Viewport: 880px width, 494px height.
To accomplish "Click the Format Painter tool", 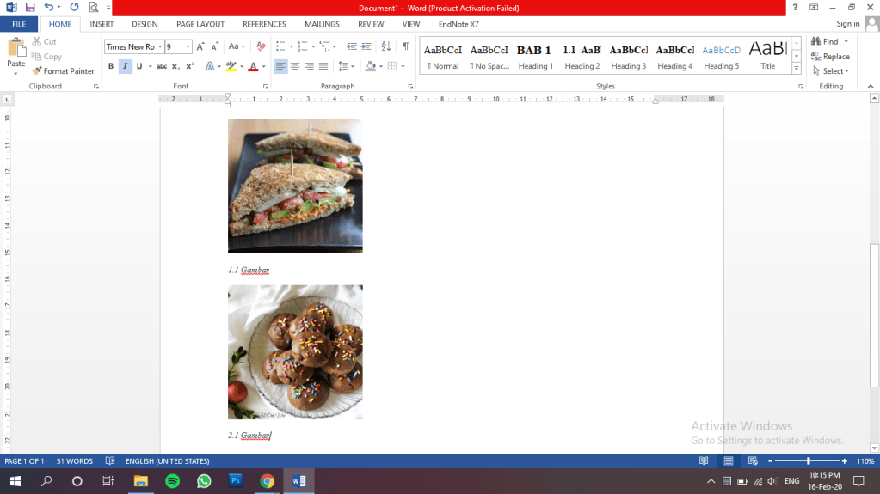I will coord(64,71).
